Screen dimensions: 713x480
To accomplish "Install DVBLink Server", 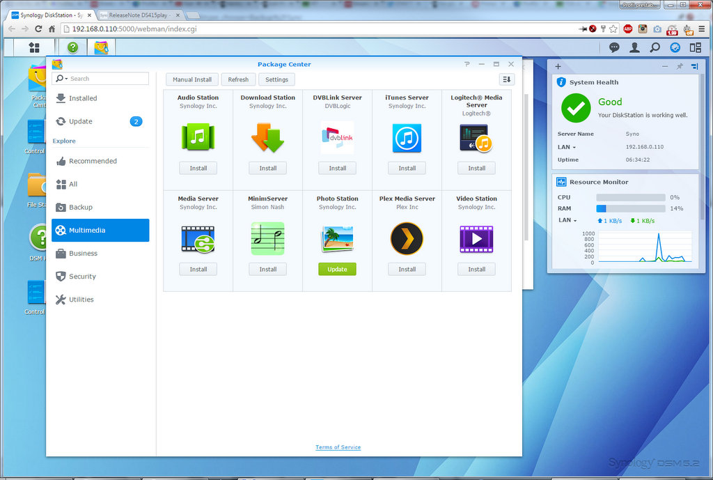I will coord(338,169).
